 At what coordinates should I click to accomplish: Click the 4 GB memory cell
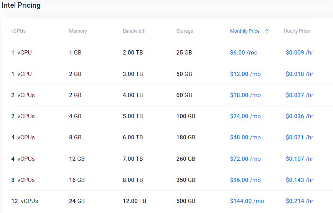click(75, 116)
